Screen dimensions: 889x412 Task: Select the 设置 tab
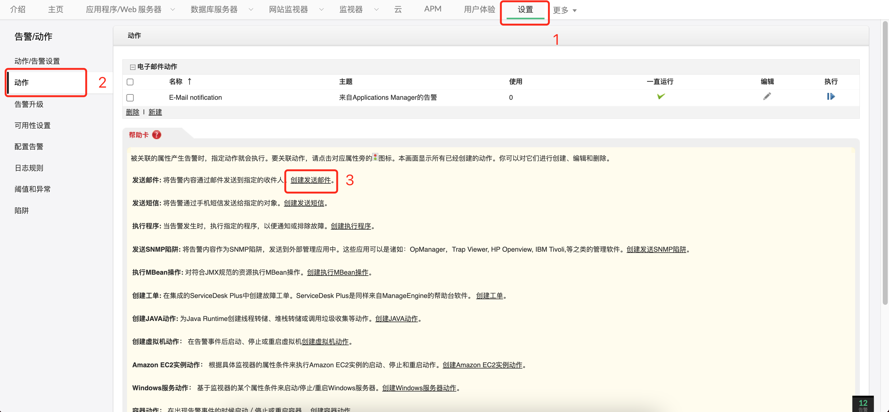click(x=525, y=10)
